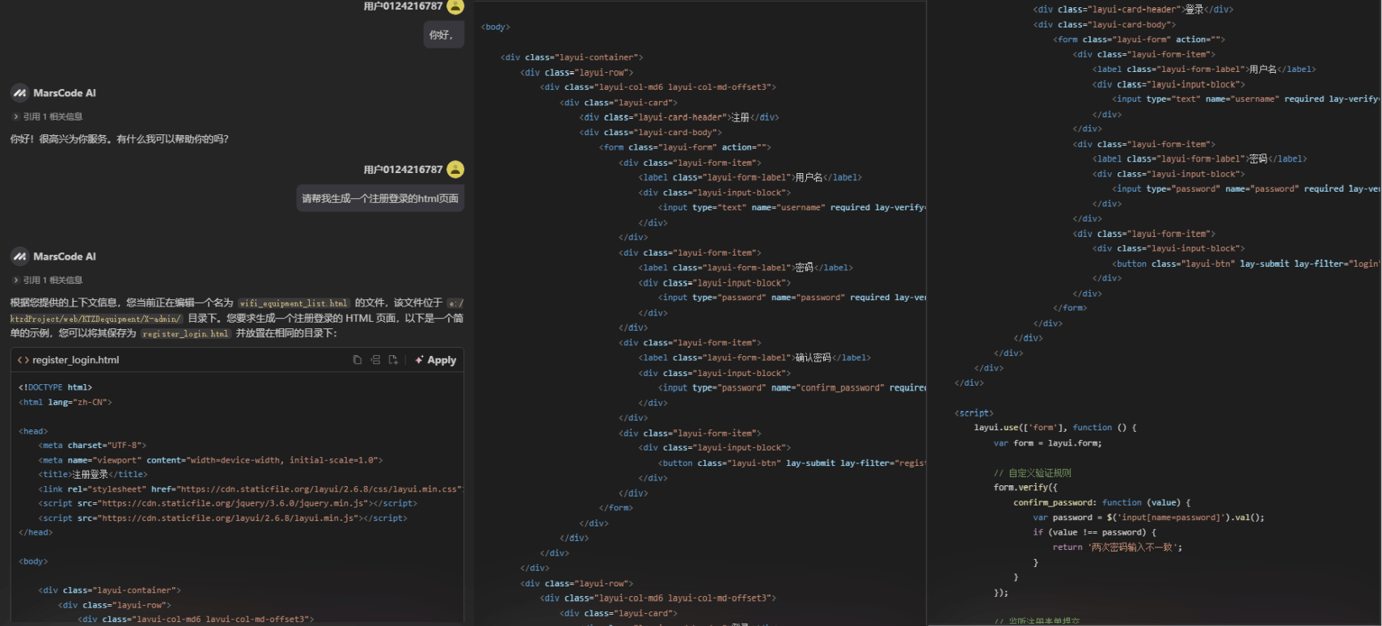Click the <title>注册登录</title> line

click(x=92, y=475)
